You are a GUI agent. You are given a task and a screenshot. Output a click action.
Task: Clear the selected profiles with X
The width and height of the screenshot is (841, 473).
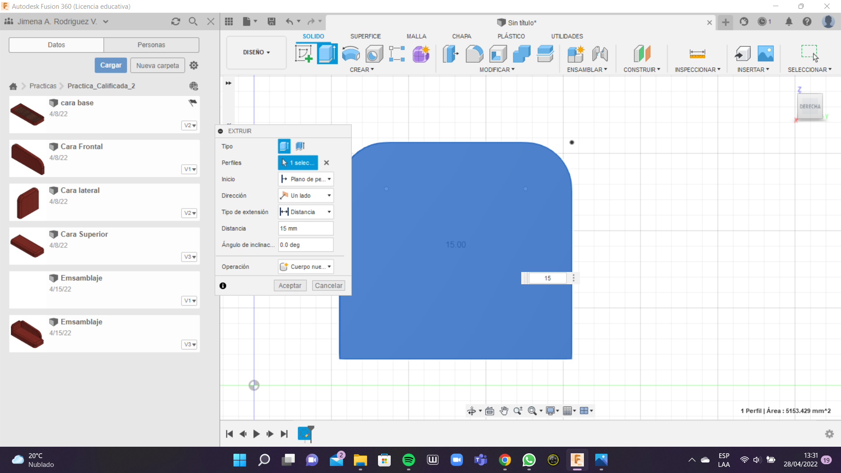(x=326, y=162)
